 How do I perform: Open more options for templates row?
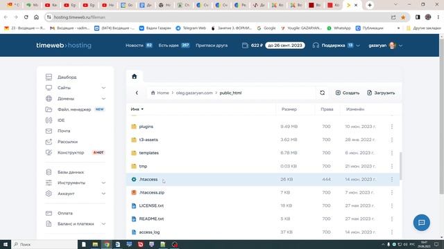click(x=392, y=153)
